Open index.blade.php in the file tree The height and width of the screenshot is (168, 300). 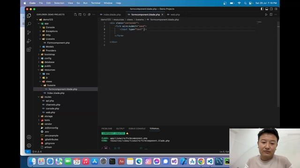pos(56,93)
